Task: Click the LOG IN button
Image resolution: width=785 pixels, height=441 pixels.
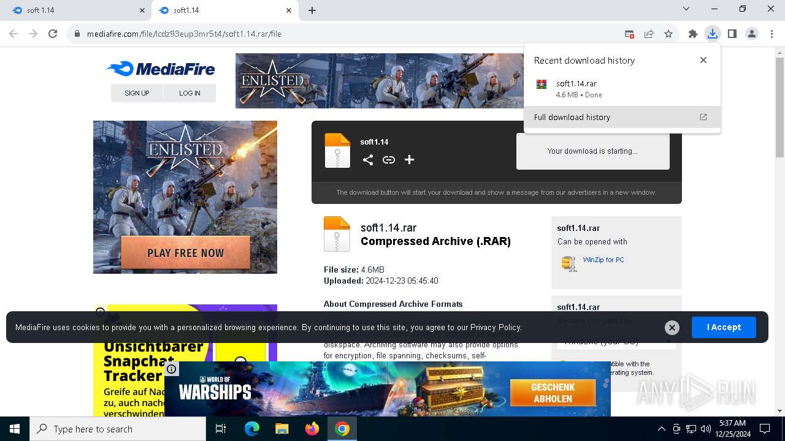Action: [190, 93]
